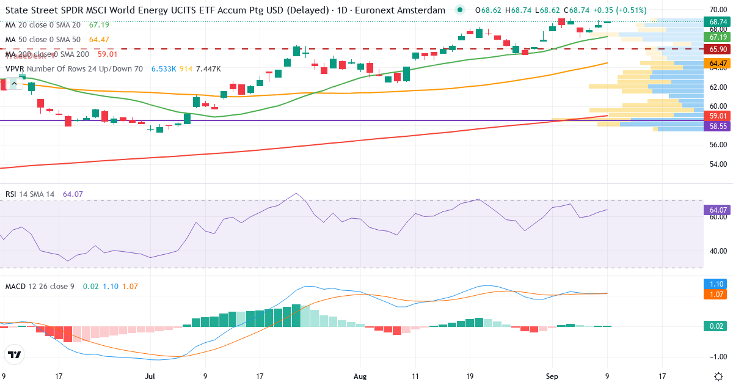Click the State Street SPDR ETF symbol title
The width and height of the screenshot is (733, 385).
(x=225, y=10)
